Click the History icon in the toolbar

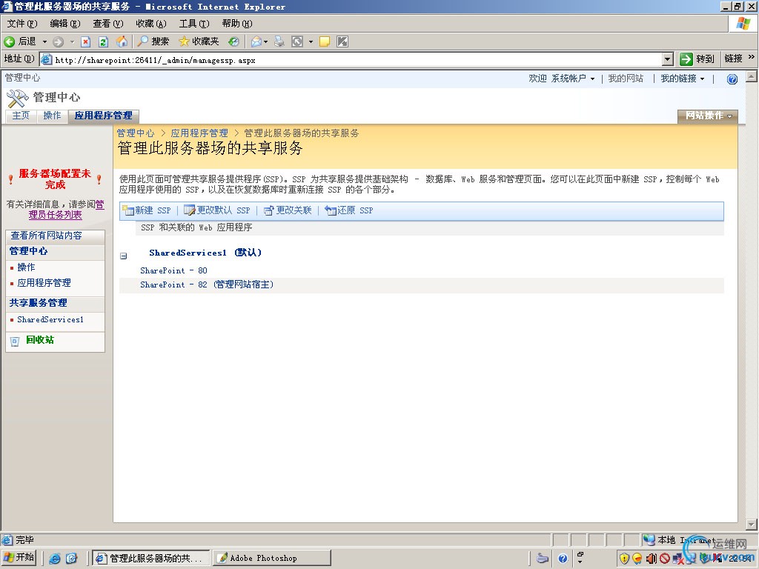(x=233, y=41)
